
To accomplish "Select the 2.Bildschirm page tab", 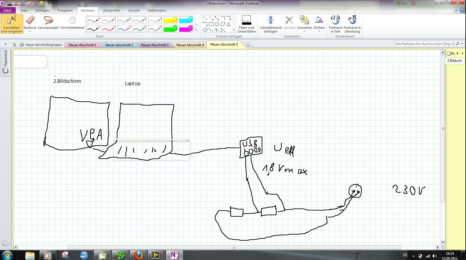I will 454,61.
